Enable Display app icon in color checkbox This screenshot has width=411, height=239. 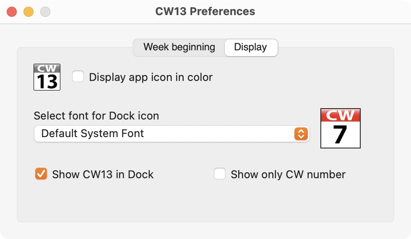tap(78, 76)
